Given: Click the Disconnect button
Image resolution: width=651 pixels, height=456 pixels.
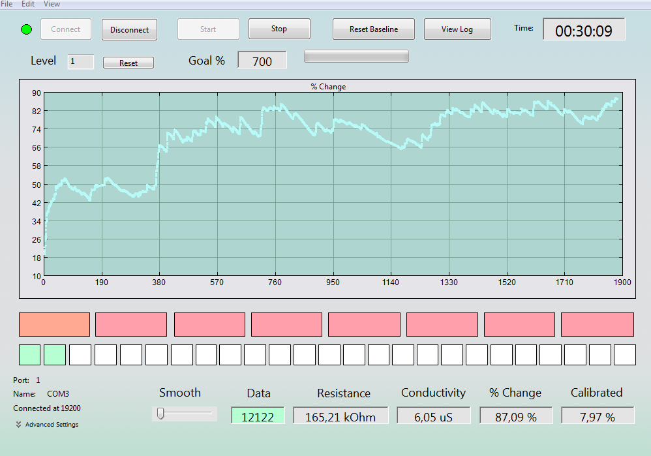Looking at the screenshot, I should (x=129, y=29).
